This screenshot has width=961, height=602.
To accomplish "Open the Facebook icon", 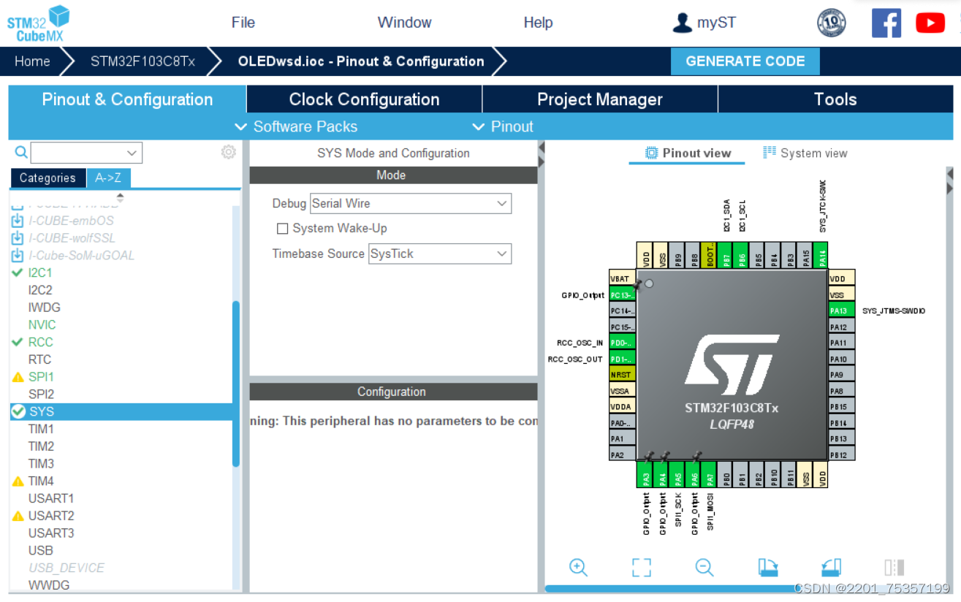I will click(x=886, y=23).
